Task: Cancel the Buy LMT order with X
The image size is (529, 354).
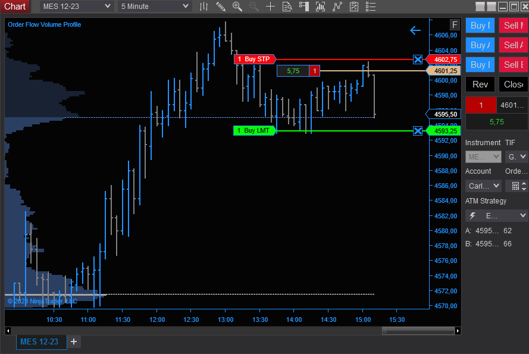Action: pyautogui.click(x=418, y=131)
